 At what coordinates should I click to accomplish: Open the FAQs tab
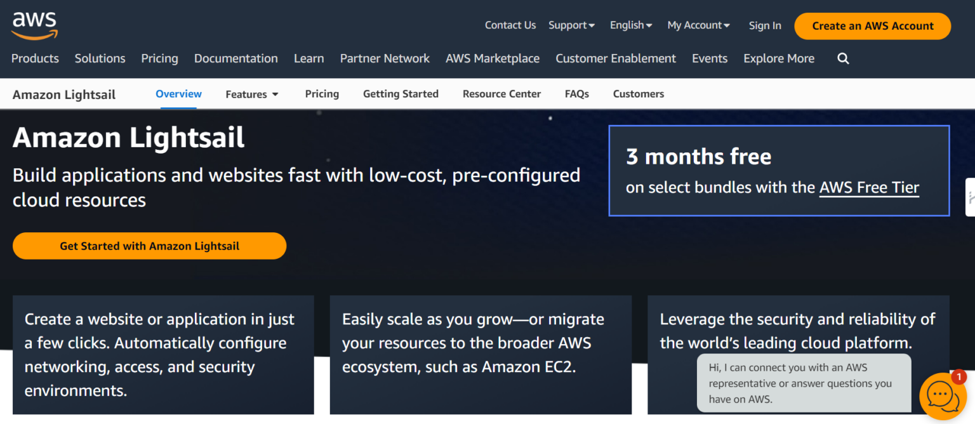coord(576,93)
